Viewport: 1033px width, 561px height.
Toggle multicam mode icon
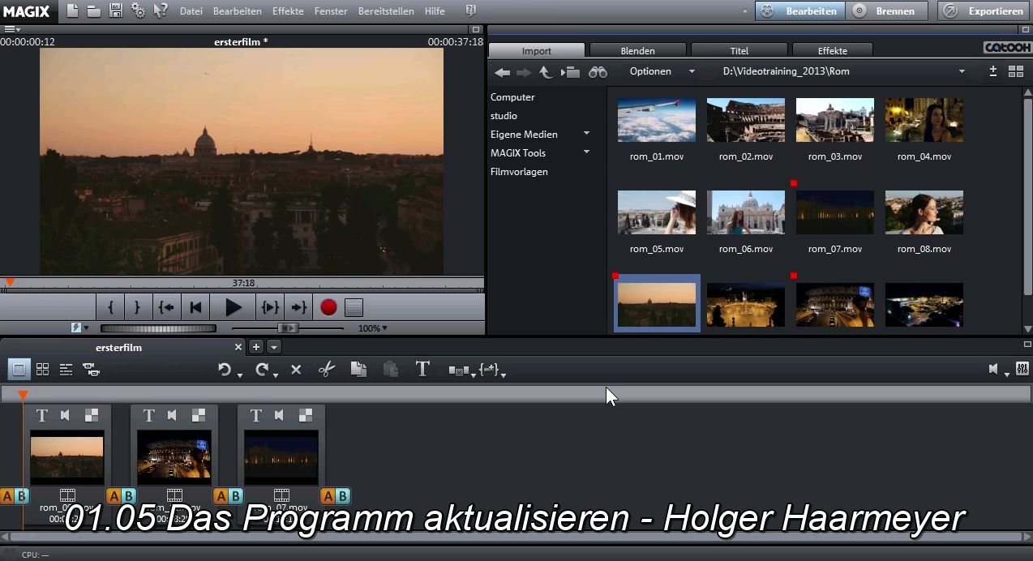click(92, 370)
